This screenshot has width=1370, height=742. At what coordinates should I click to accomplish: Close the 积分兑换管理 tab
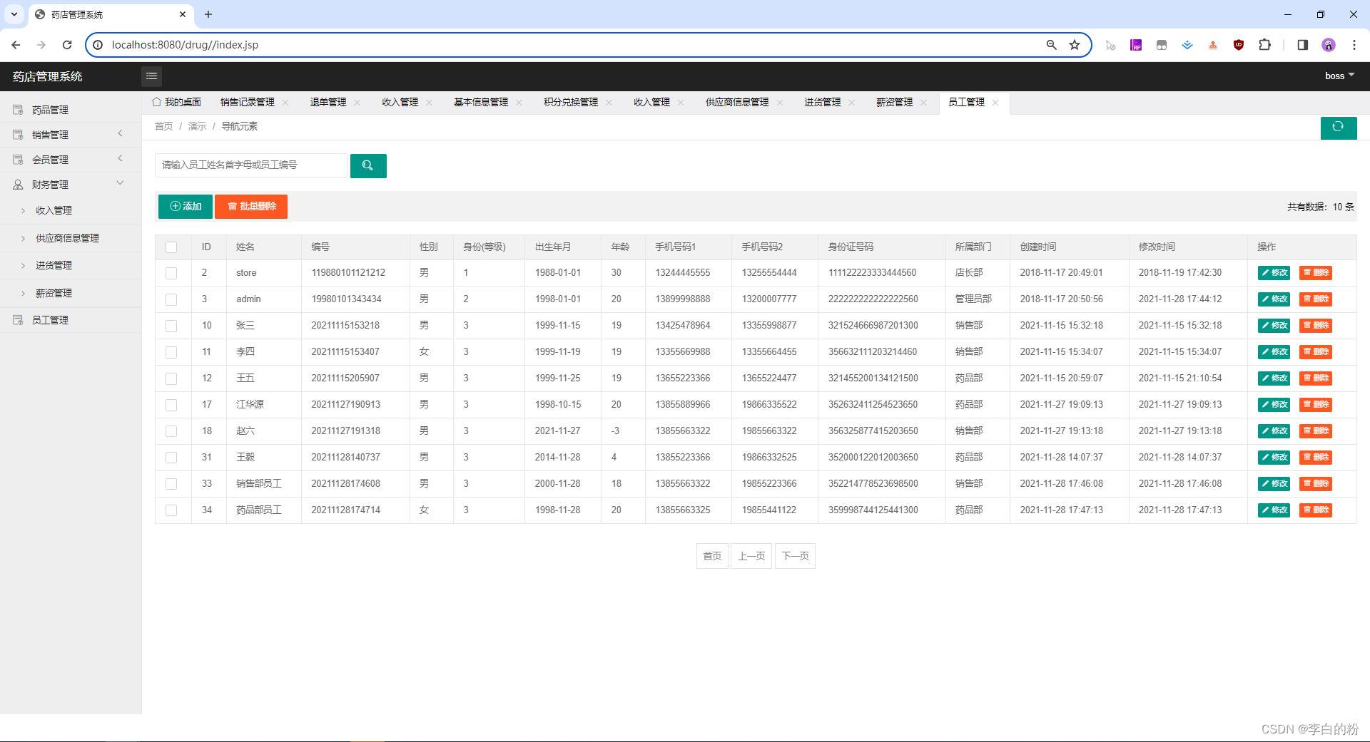click(x=609, y=103)
